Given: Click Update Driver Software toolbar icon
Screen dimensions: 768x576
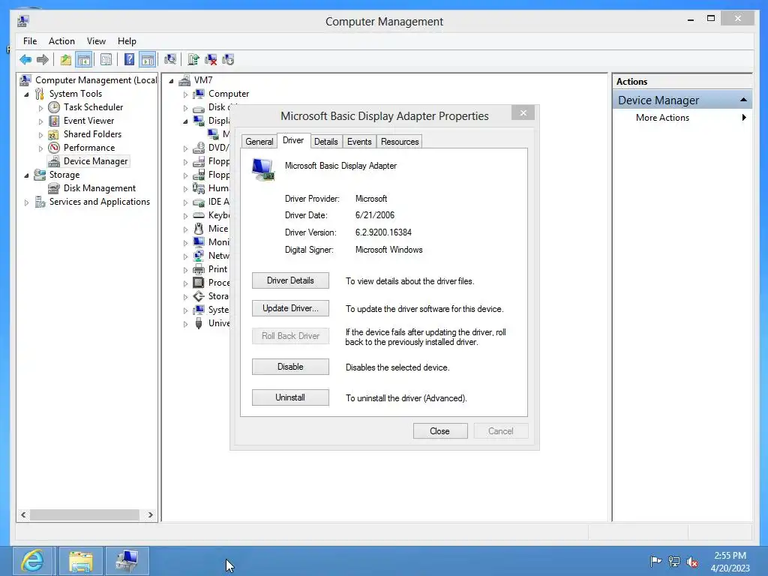Looking at the screenshot, I should point(193,60).
